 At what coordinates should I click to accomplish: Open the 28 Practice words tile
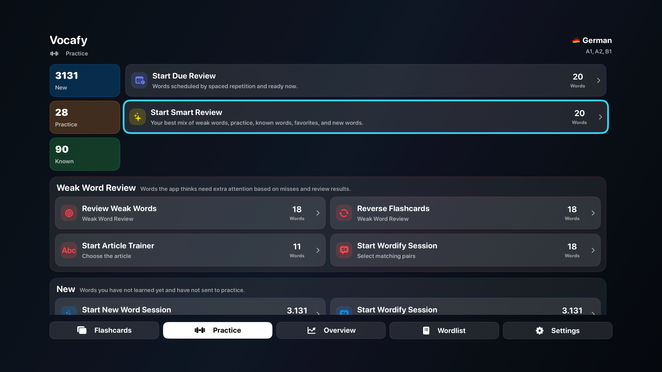[x=85, y=117]
